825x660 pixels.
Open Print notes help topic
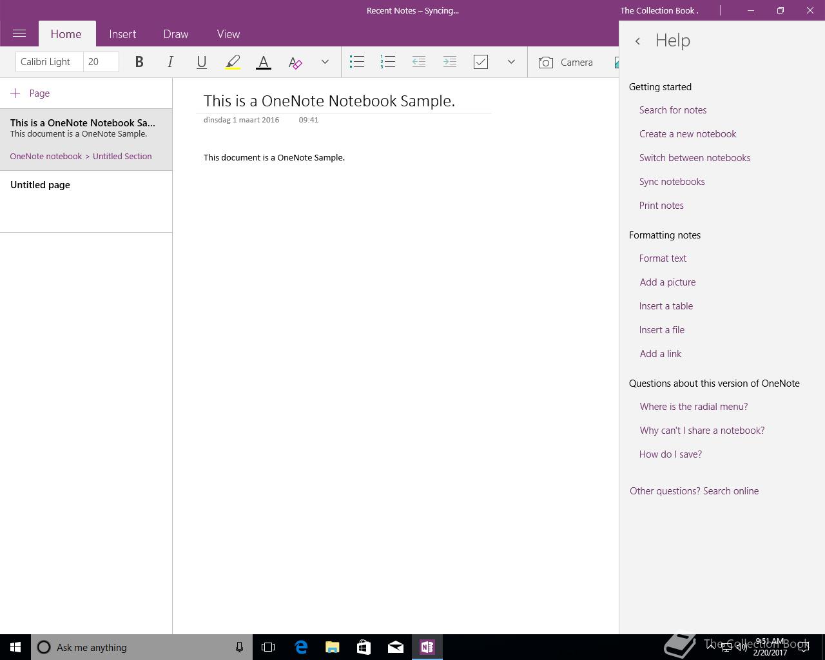661,206
